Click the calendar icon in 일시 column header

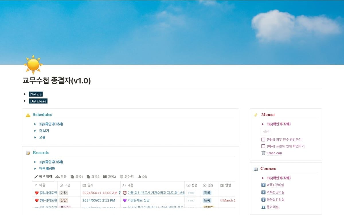pos(84,185)
